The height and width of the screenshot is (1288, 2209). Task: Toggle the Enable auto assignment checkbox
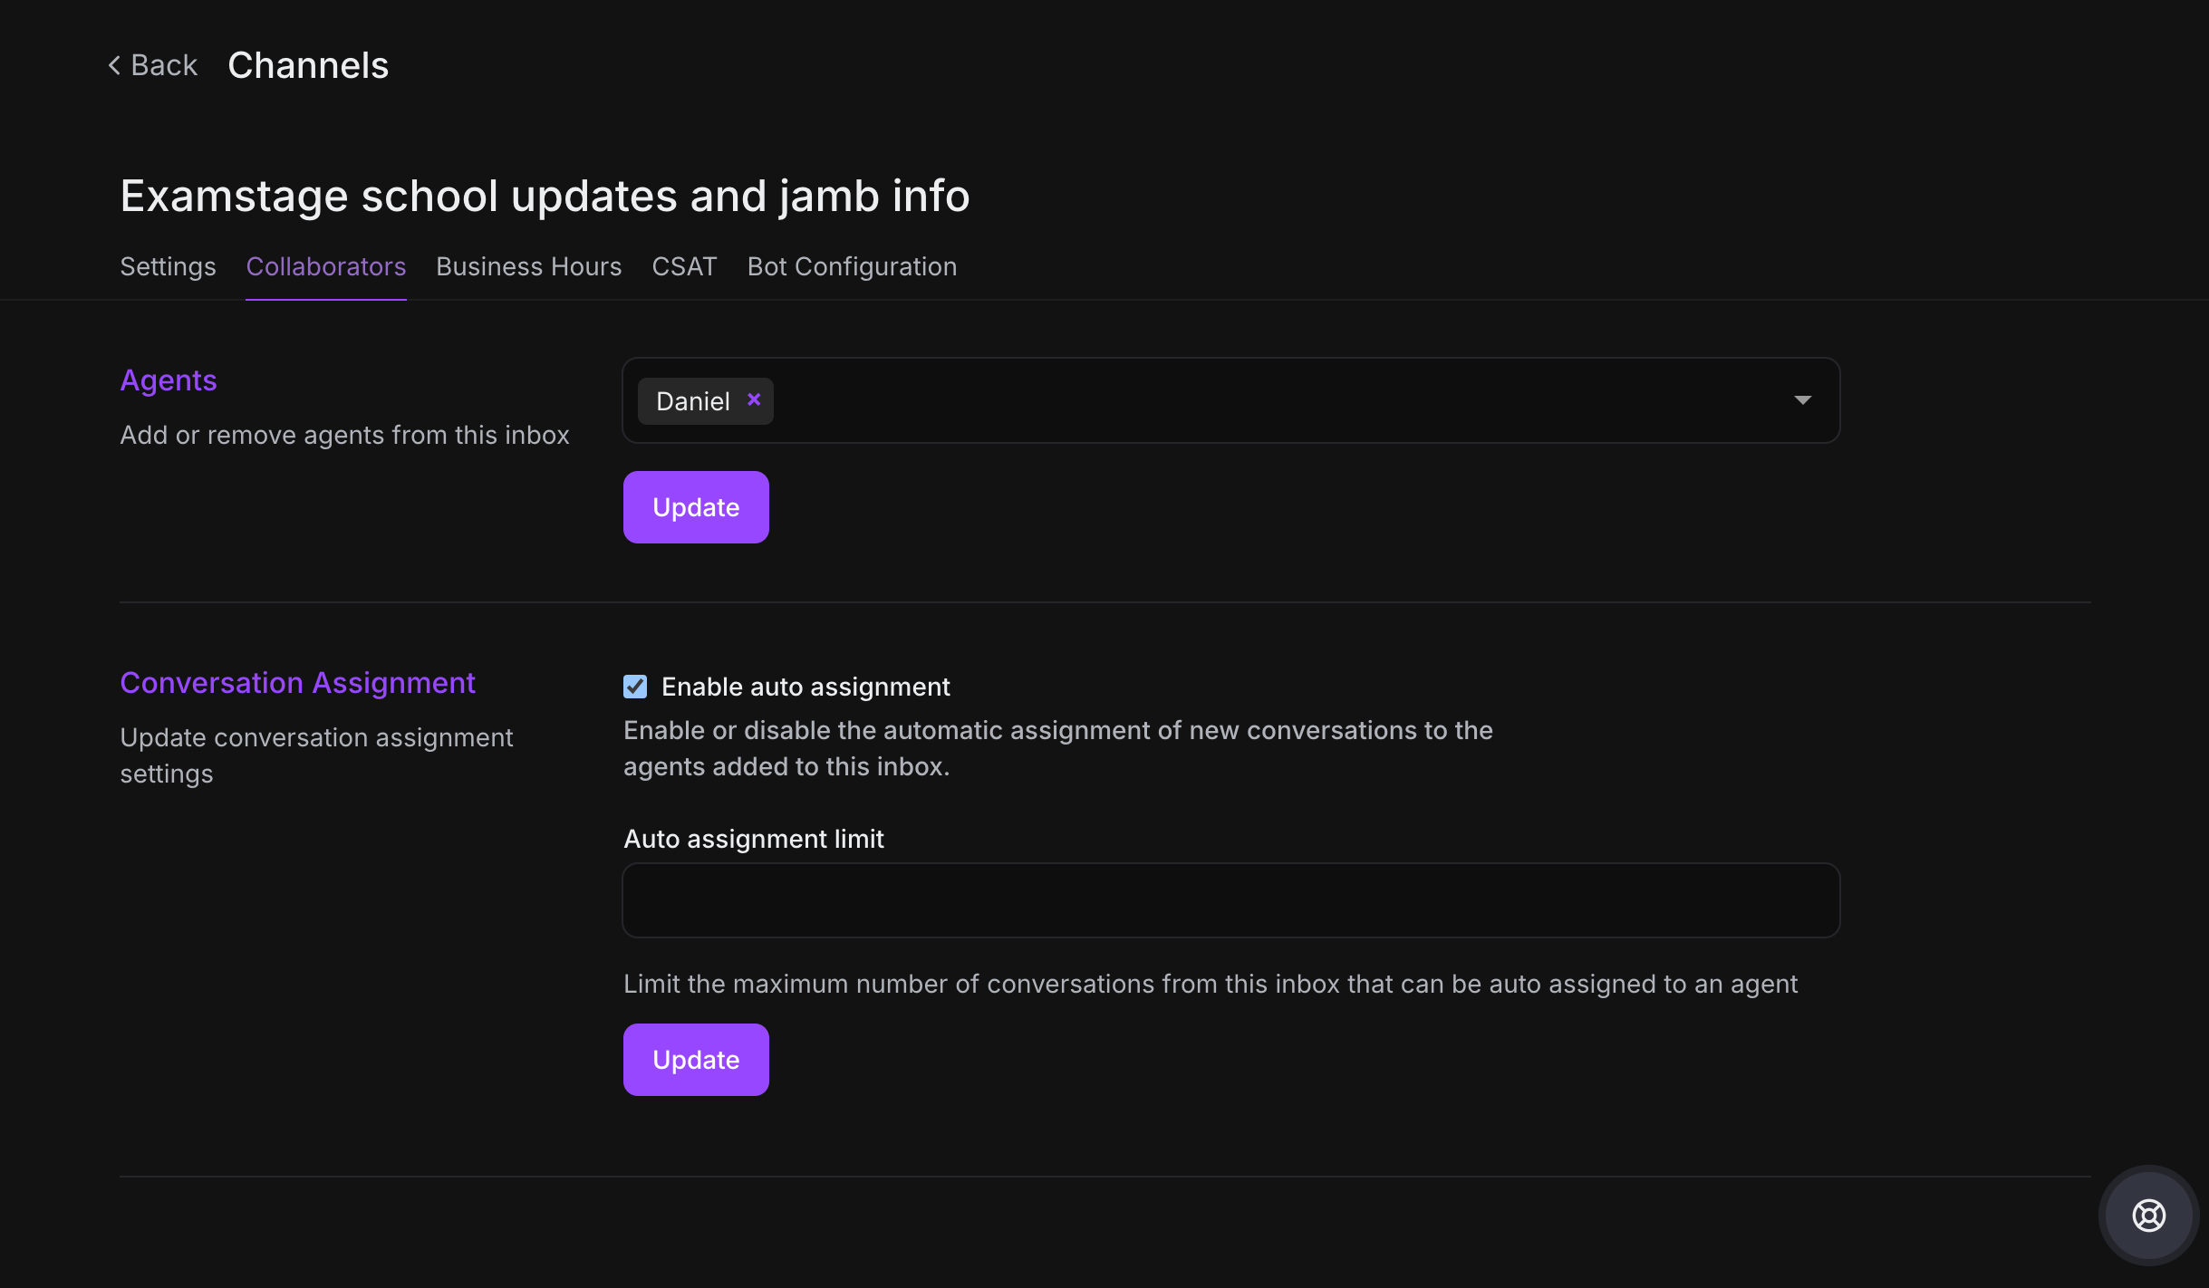(x=635, y=687)
